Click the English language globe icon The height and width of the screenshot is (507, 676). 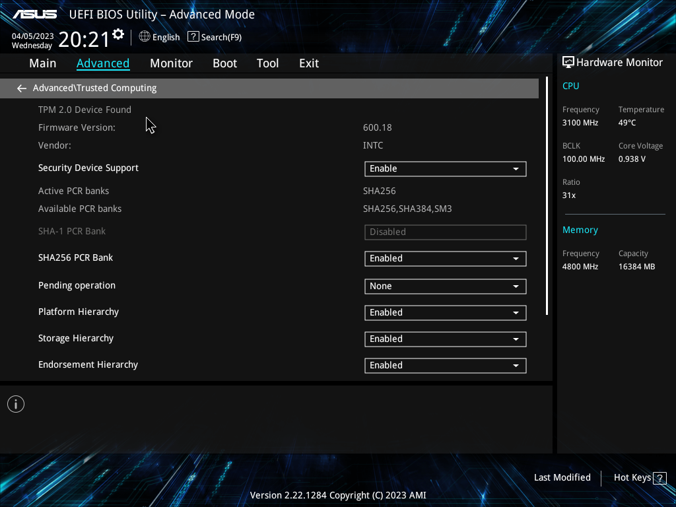(145, 37)
